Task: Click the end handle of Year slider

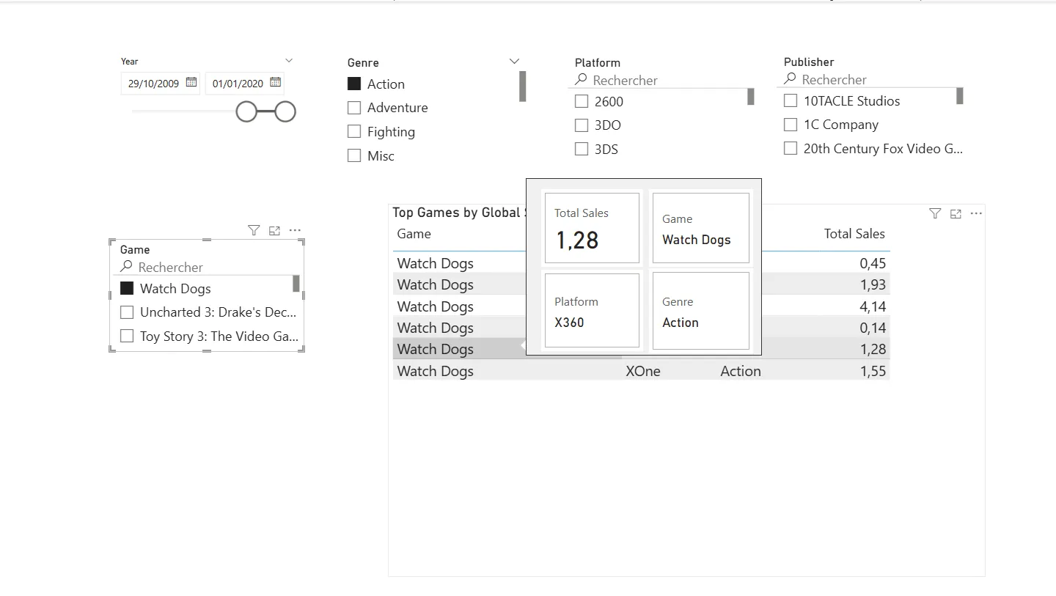Action: pyautogui.click(x=285, y=111)
